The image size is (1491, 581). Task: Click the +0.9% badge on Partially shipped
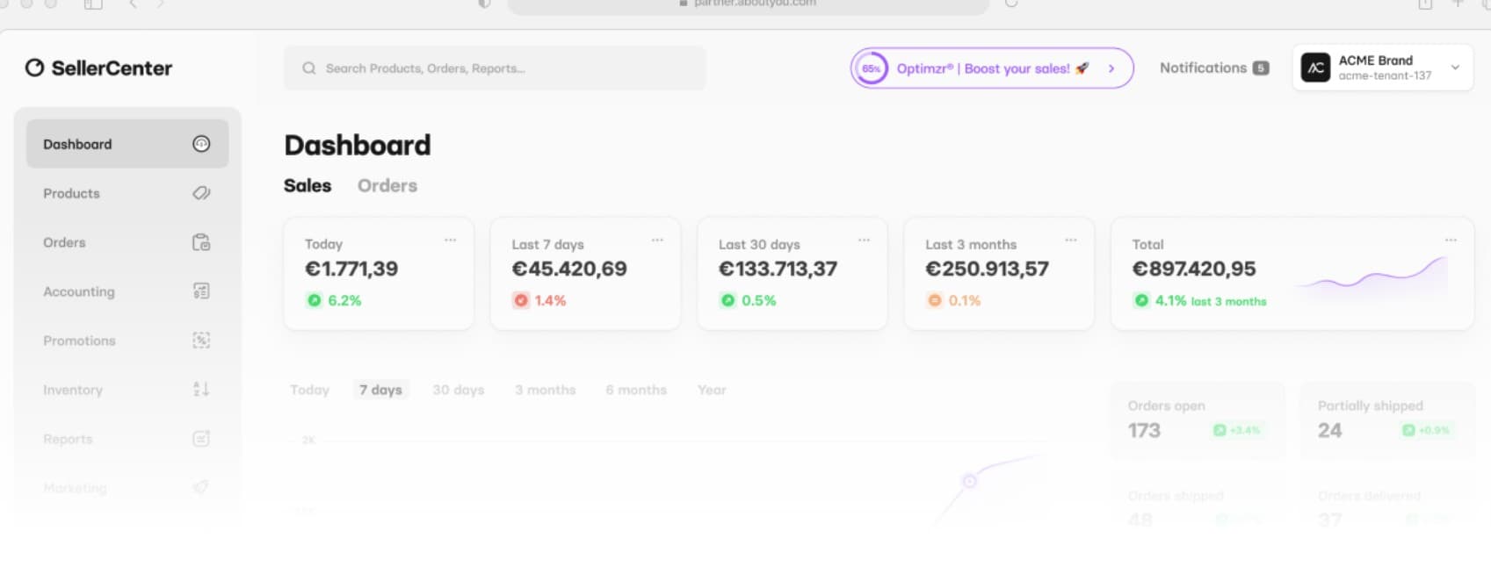point(1426,430)
